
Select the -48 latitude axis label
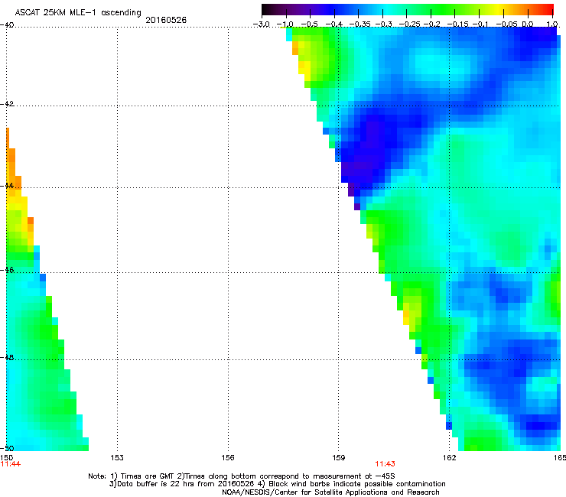pyautogui.click(x=7, y=357)
